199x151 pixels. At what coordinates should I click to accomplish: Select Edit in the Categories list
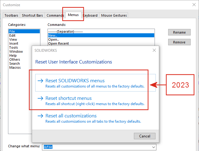click(13, 35)
